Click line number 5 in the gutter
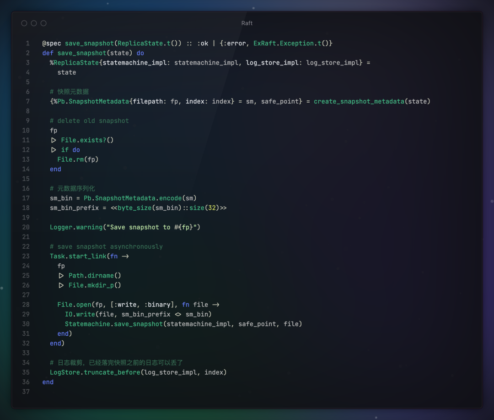 28,82
